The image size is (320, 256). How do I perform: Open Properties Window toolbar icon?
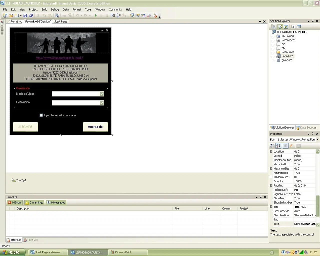click(137, 15)
